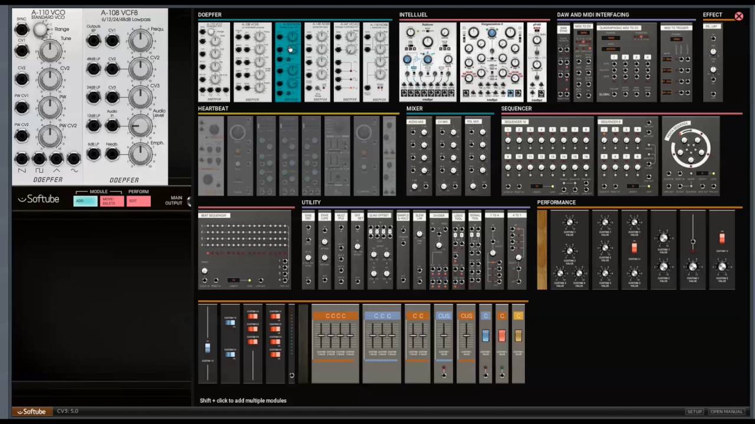Switch to MOVE/DELETE module mode
The image size is (755, 424).
click(x=111, y=201)
